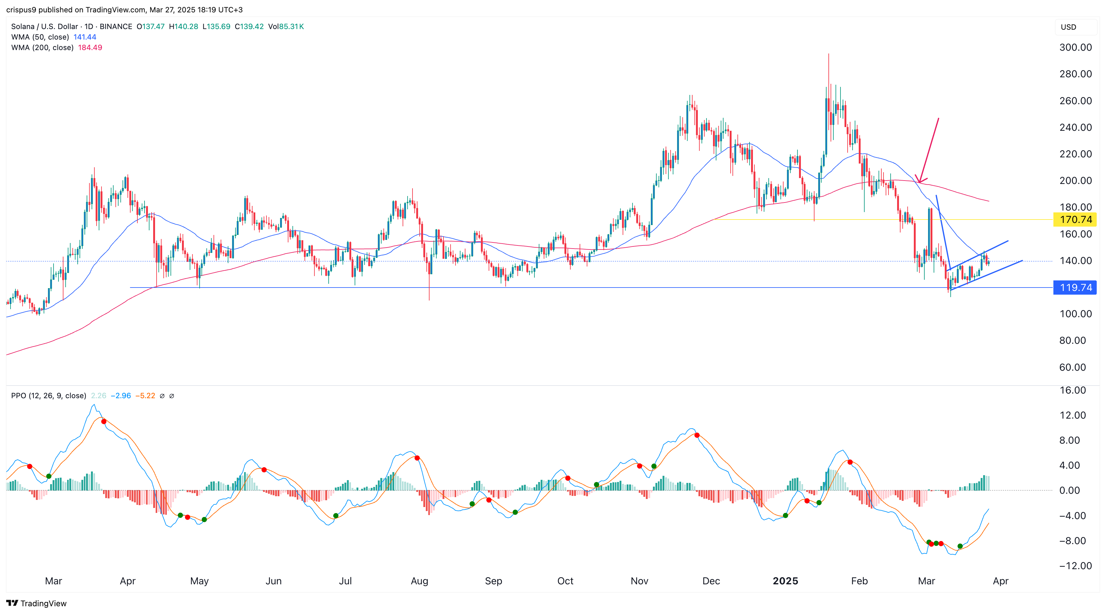
Task: Click the 200.00 price axis label
Action: [1075, 181]
